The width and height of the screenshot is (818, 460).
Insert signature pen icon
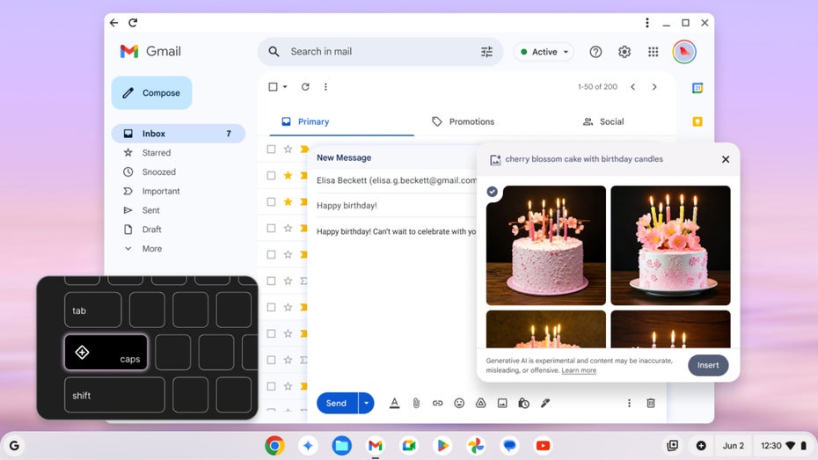point(545,403)
